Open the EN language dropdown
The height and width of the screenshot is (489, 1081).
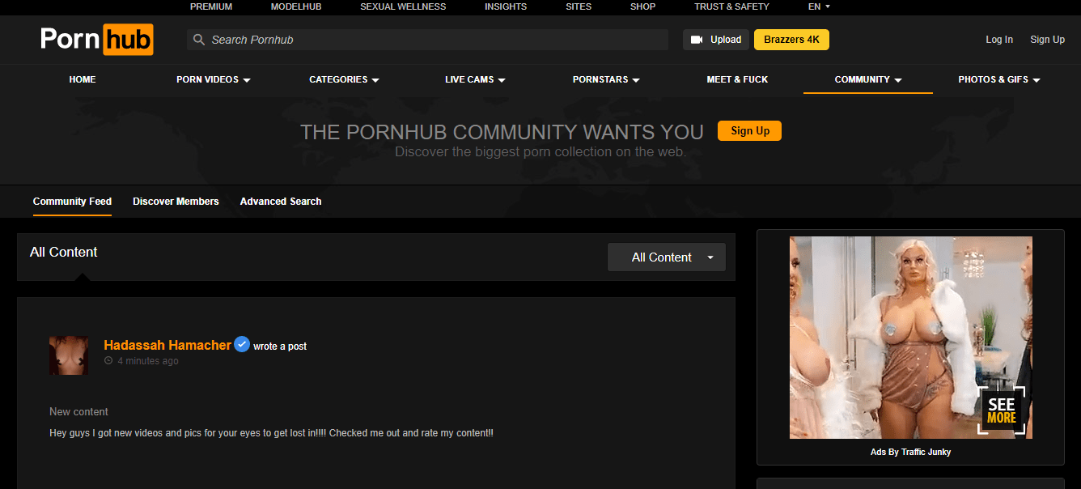coord(819,6)
